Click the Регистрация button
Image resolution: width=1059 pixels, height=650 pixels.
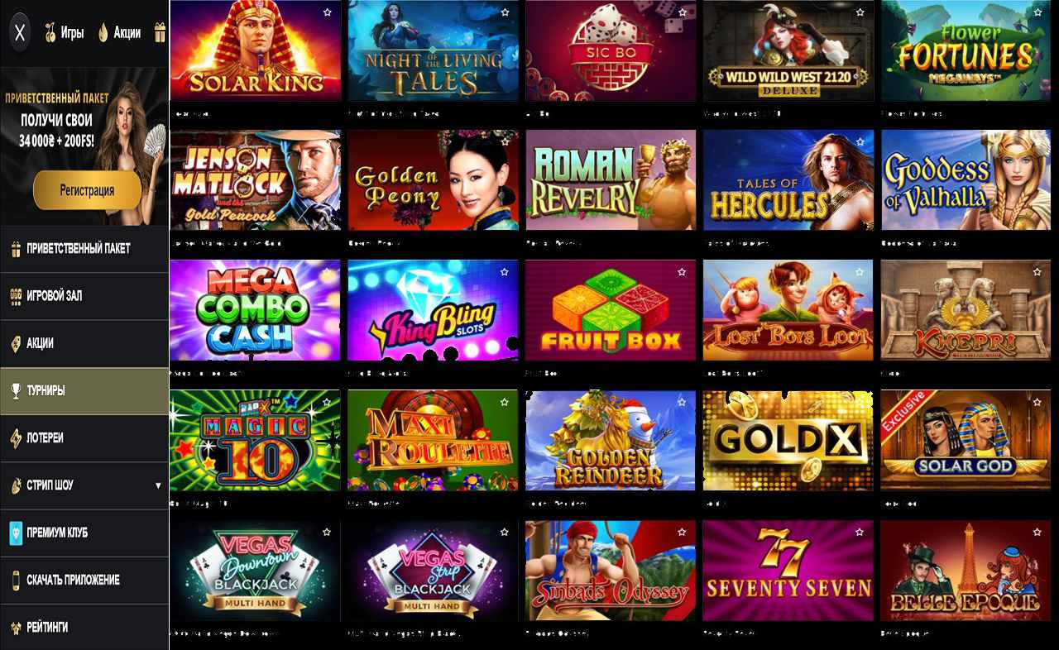87,190
